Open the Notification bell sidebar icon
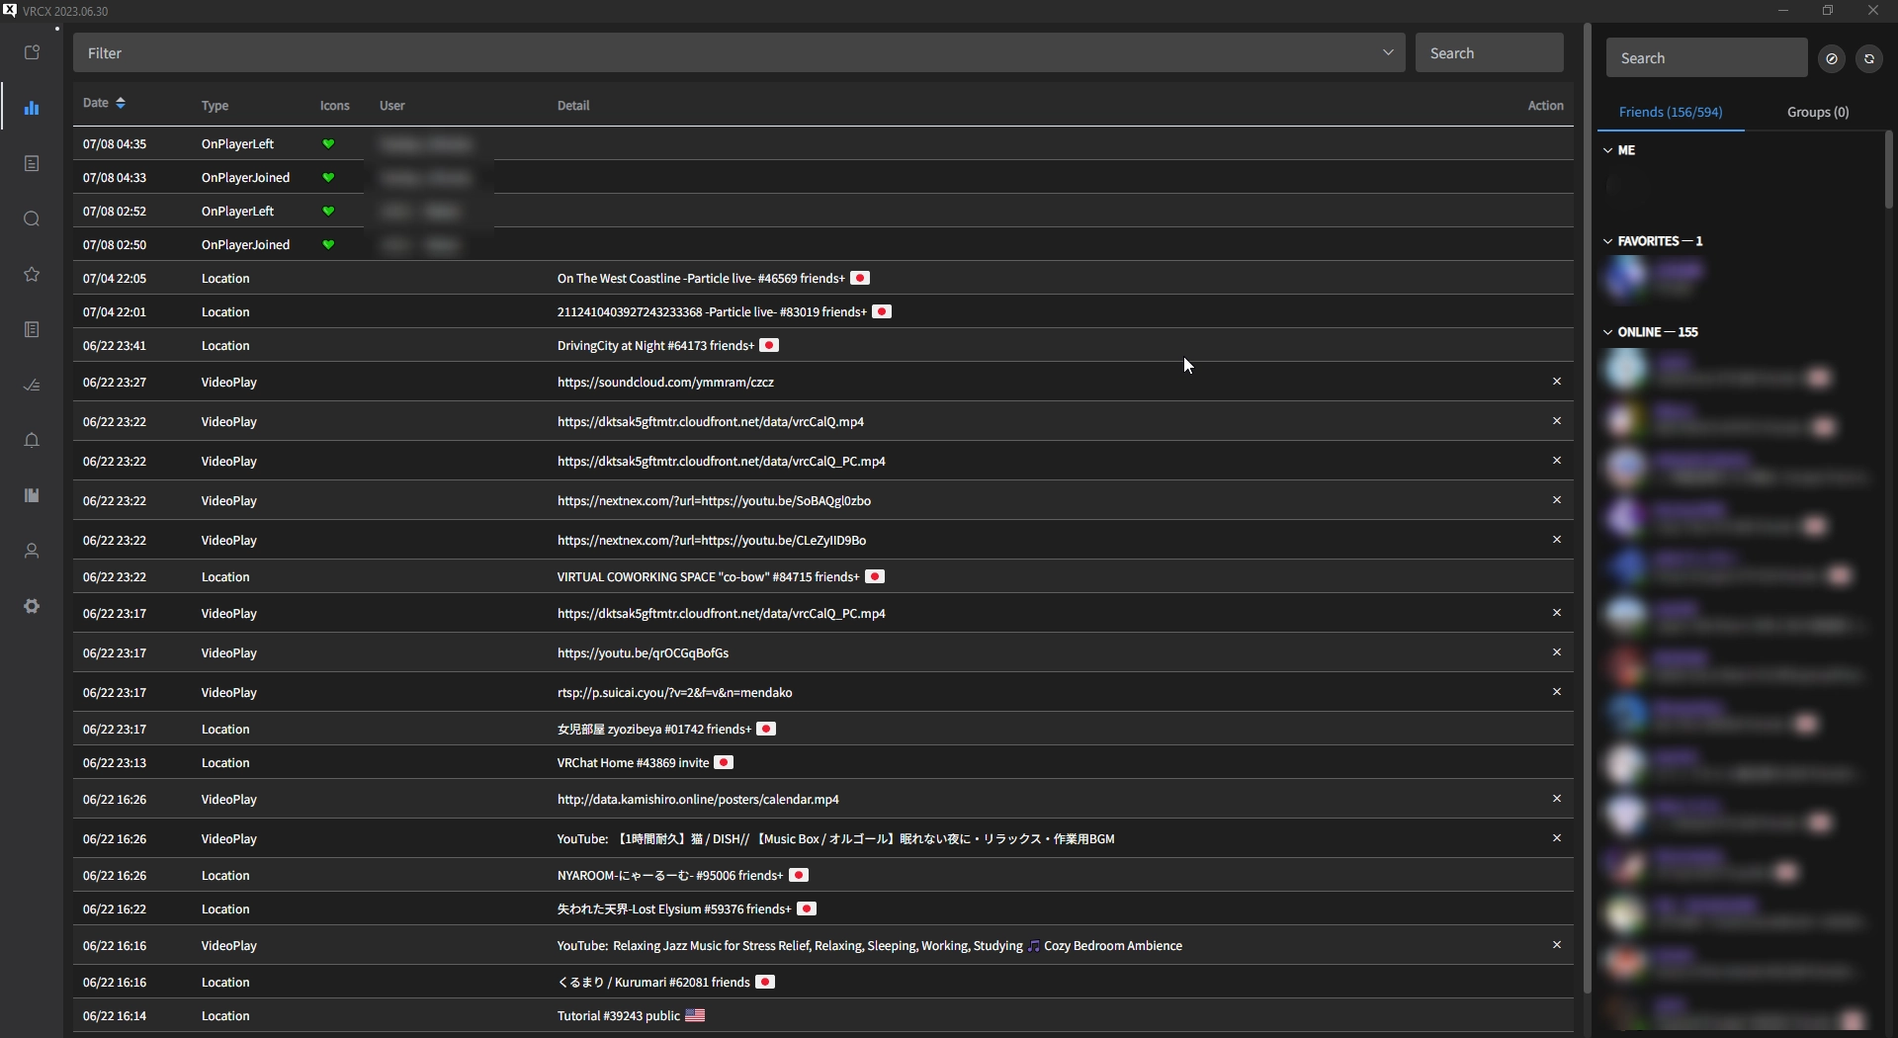This screenshot has width=1898, height=1038. click(x=32, y=440)
